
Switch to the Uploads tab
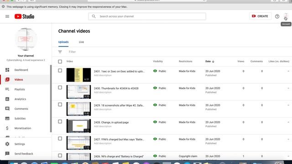(63, 42)
